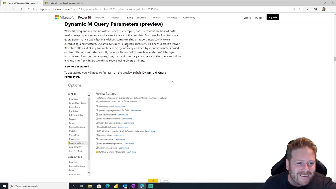The image size is (336, 189).
Task: Open OneNote from the taskbar
Action: click(x=133, y=186)
